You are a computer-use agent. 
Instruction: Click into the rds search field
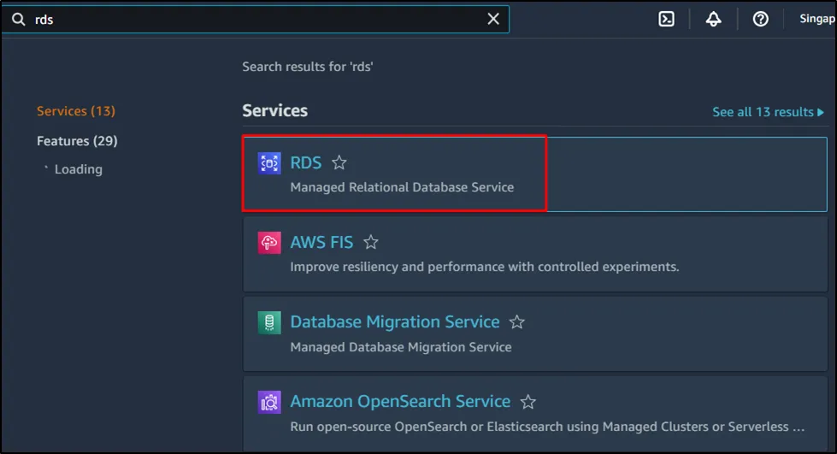[x=256, y=19]
